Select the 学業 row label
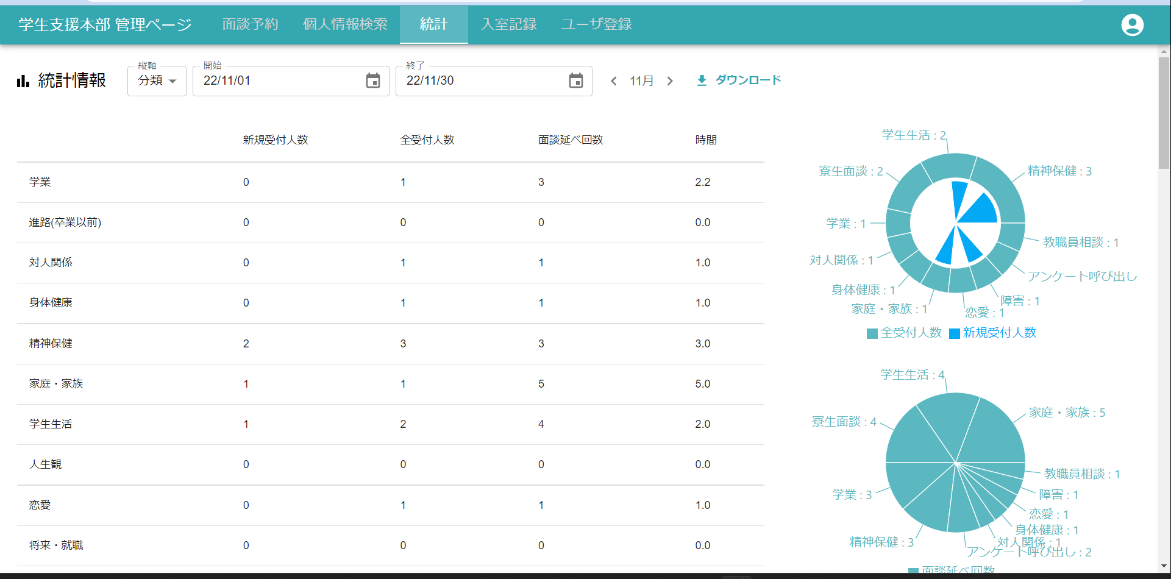Viewport: 1171px width, 579px height. (40, 182)
